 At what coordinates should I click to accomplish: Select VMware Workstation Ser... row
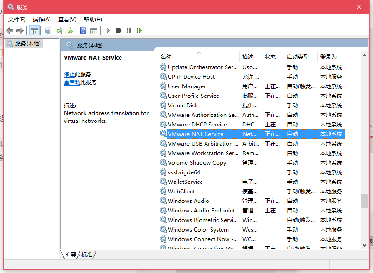[252, 153]
